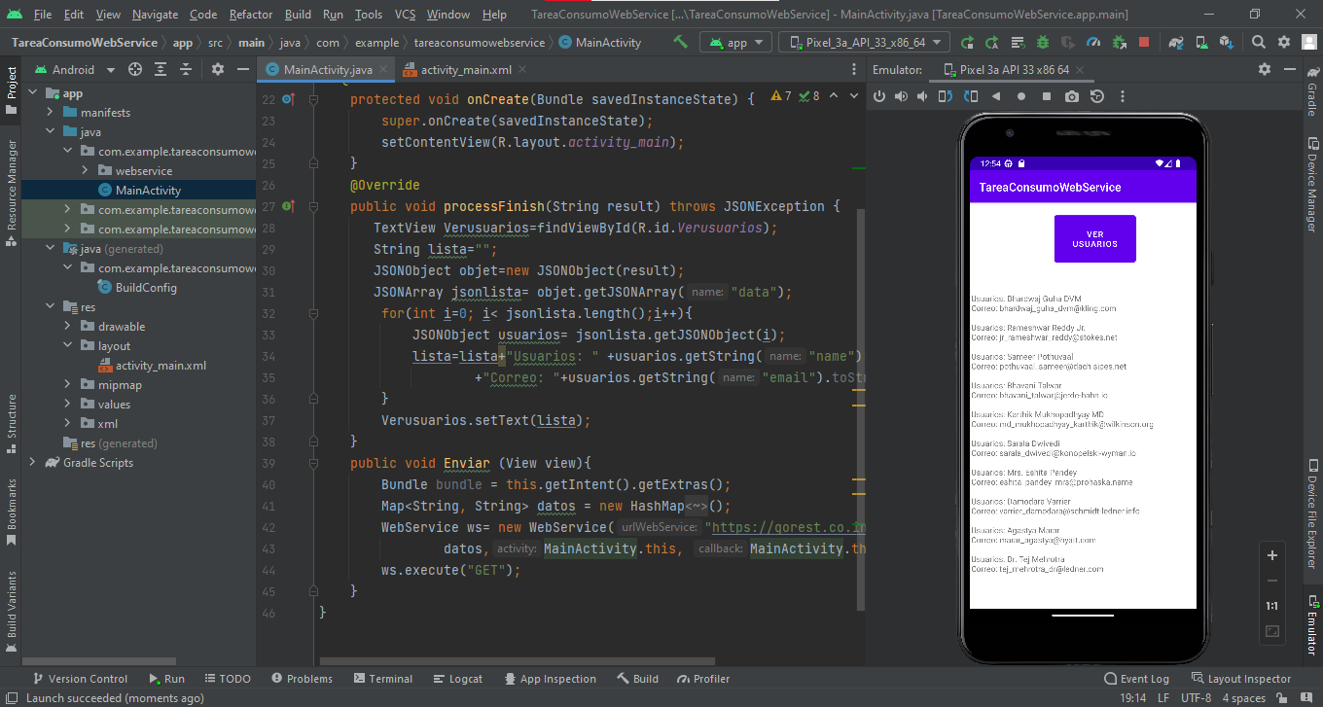The width and height of the screenshot is (1323, 707).
Task: Tap the VER USUARIOS button in emulator
Action: click(1095, 238)
